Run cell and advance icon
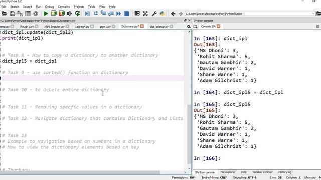 coord(62,14)
